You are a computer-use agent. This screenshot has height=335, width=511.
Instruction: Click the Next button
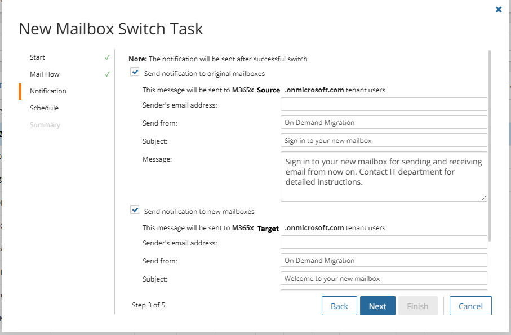(x=377, y=306)
